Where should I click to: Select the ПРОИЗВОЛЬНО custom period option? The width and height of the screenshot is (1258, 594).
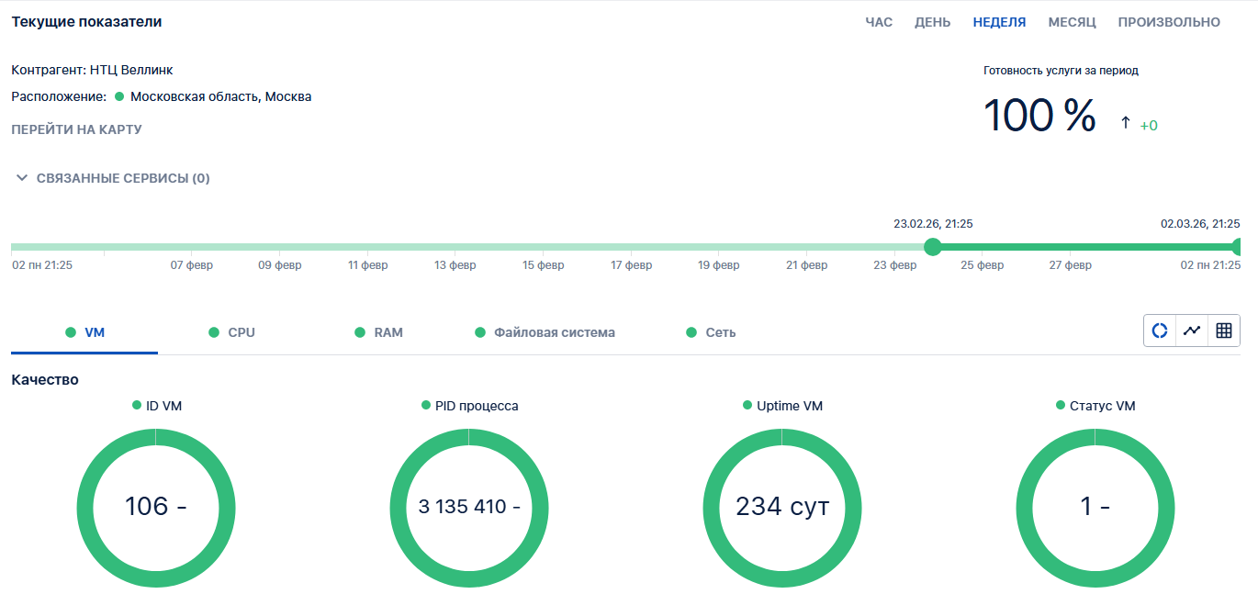[x=1169, y=22]
